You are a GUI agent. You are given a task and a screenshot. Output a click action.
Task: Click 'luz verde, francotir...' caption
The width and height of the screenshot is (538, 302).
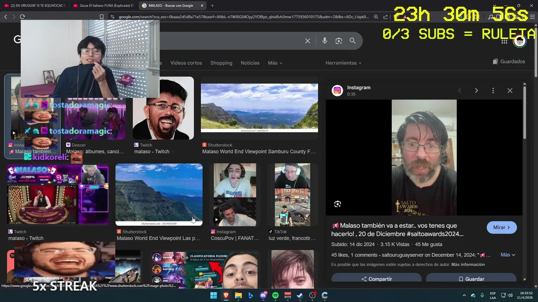click(x=292, y=238)
